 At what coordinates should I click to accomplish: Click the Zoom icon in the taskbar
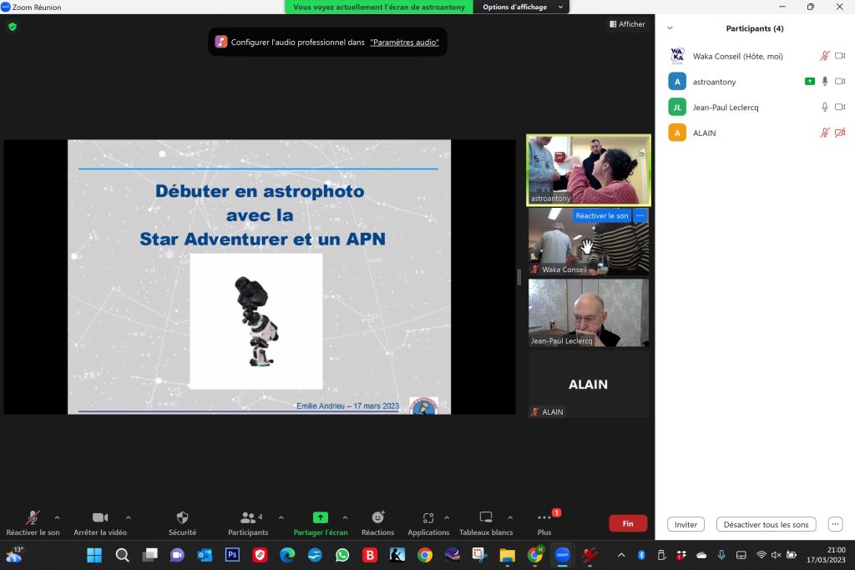(562, 555)
